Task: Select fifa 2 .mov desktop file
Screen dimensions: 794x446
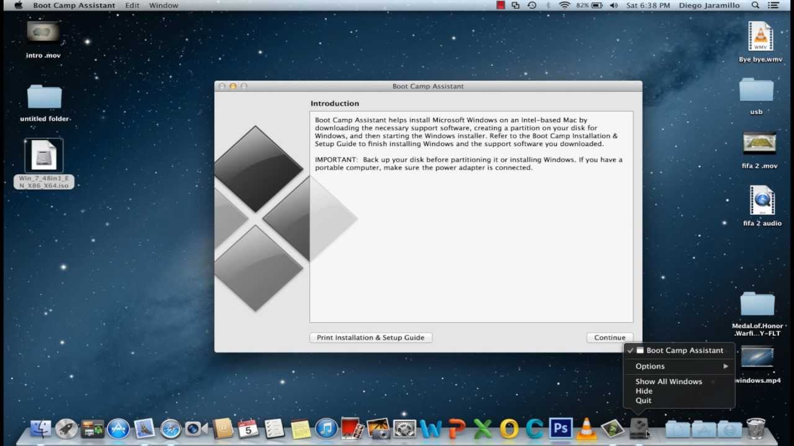Action: tap(760, 150)
